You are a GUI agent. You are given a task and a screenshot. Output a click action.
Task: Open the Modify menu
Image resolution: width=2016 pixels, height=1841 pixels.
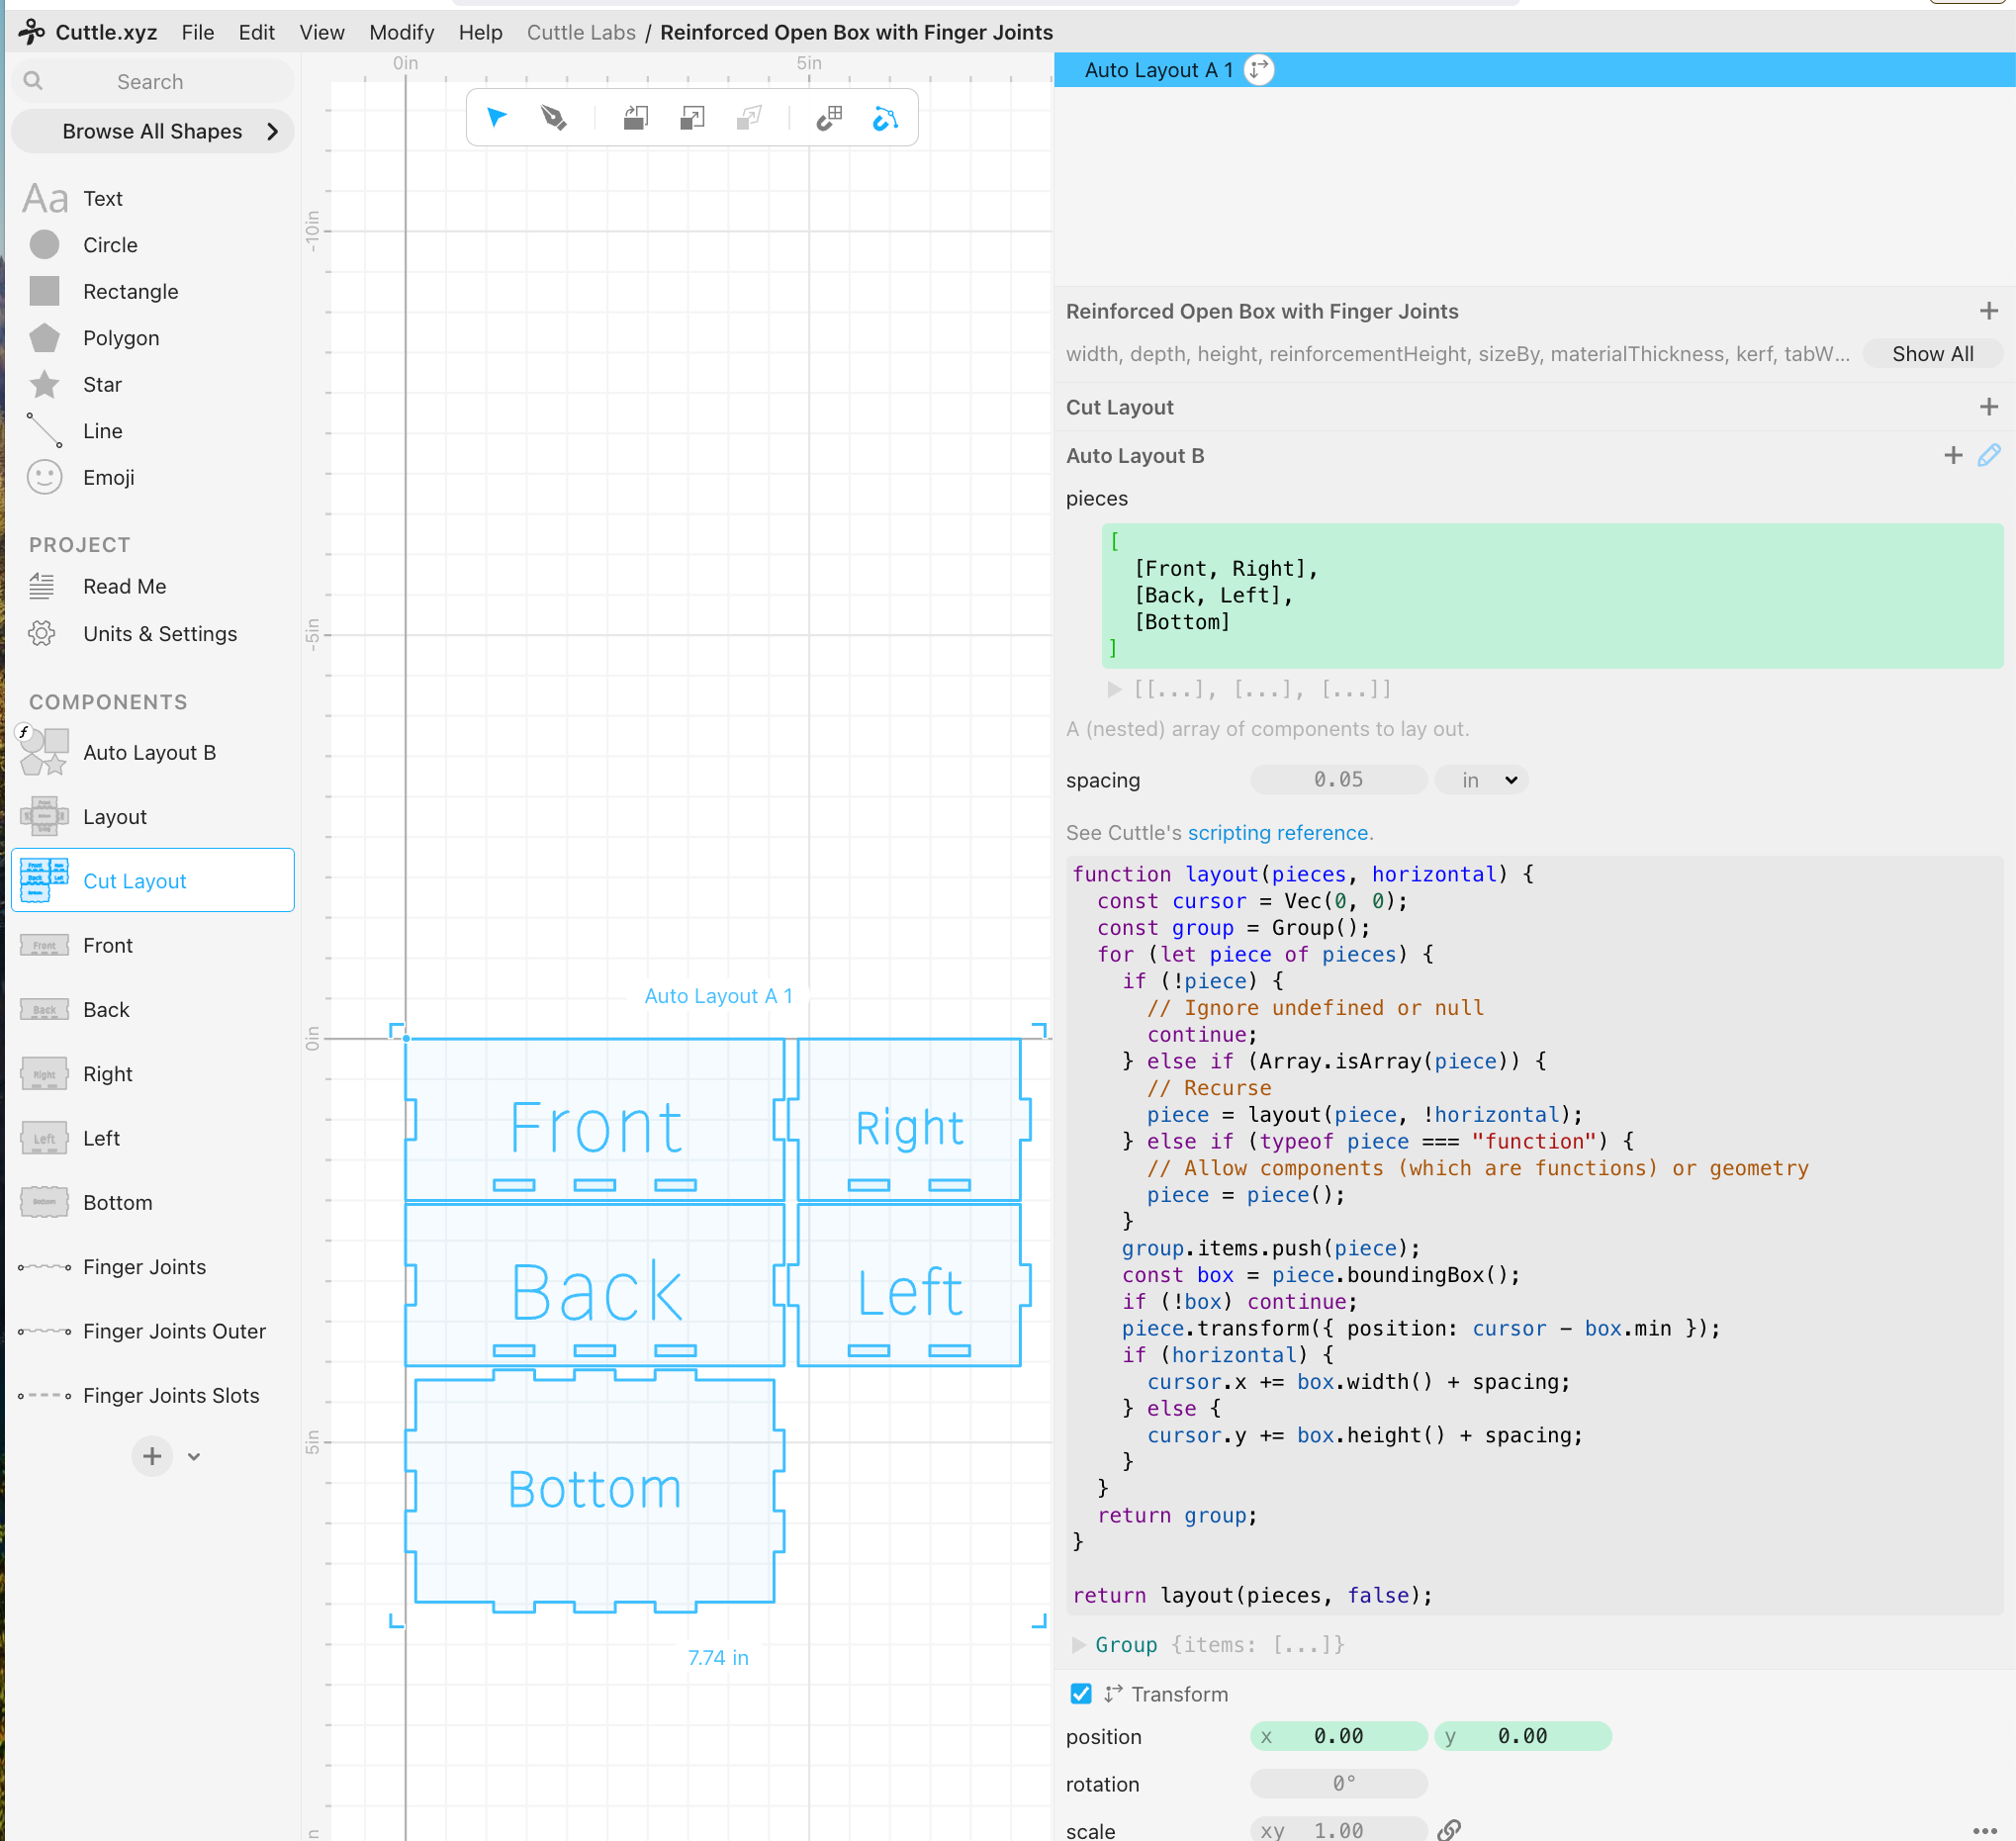coord(402,32)
